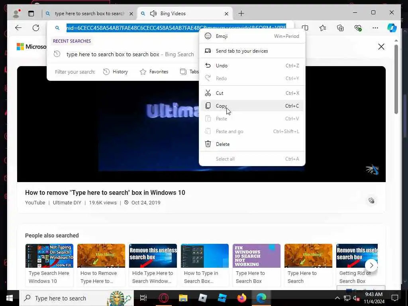
Task: Close the video overlay with X
Action: 381,47
